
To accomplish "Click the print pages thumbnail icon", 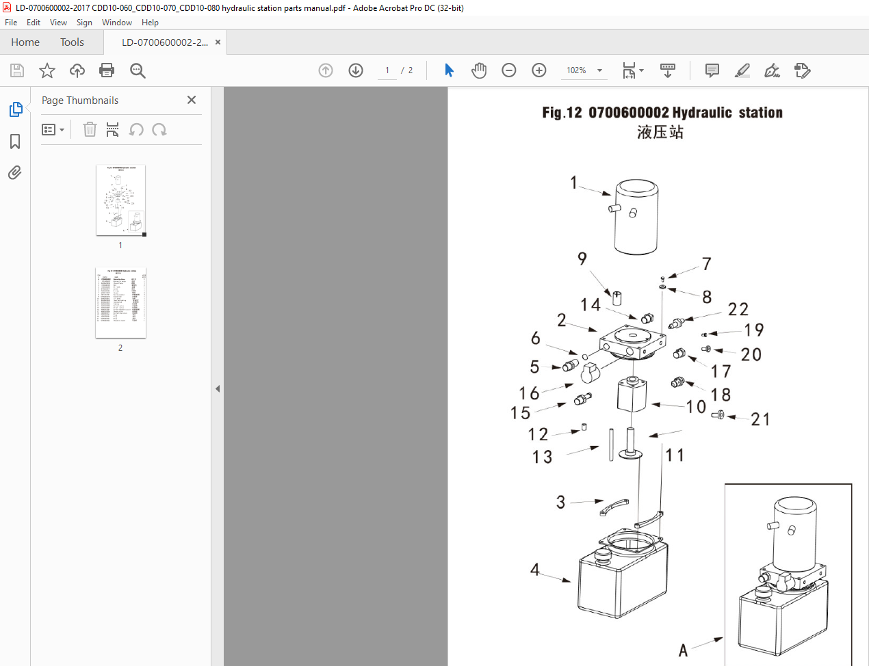I will click(113, 129).
